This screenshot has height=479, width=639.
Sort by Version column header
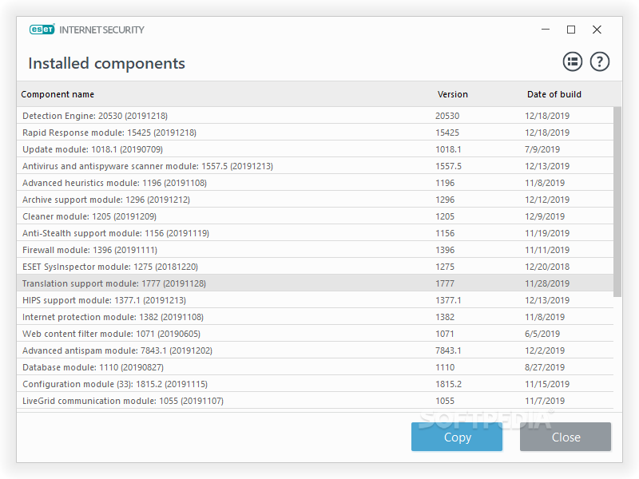tap(452, 94)
